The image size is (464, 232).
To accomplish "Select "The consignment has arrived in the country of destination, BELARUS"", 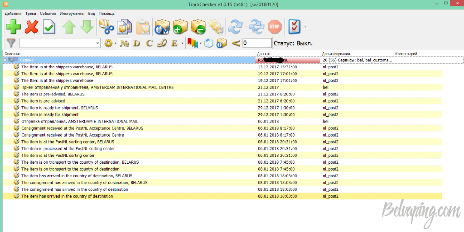I will pyautogui.click(x=222, y=182).
